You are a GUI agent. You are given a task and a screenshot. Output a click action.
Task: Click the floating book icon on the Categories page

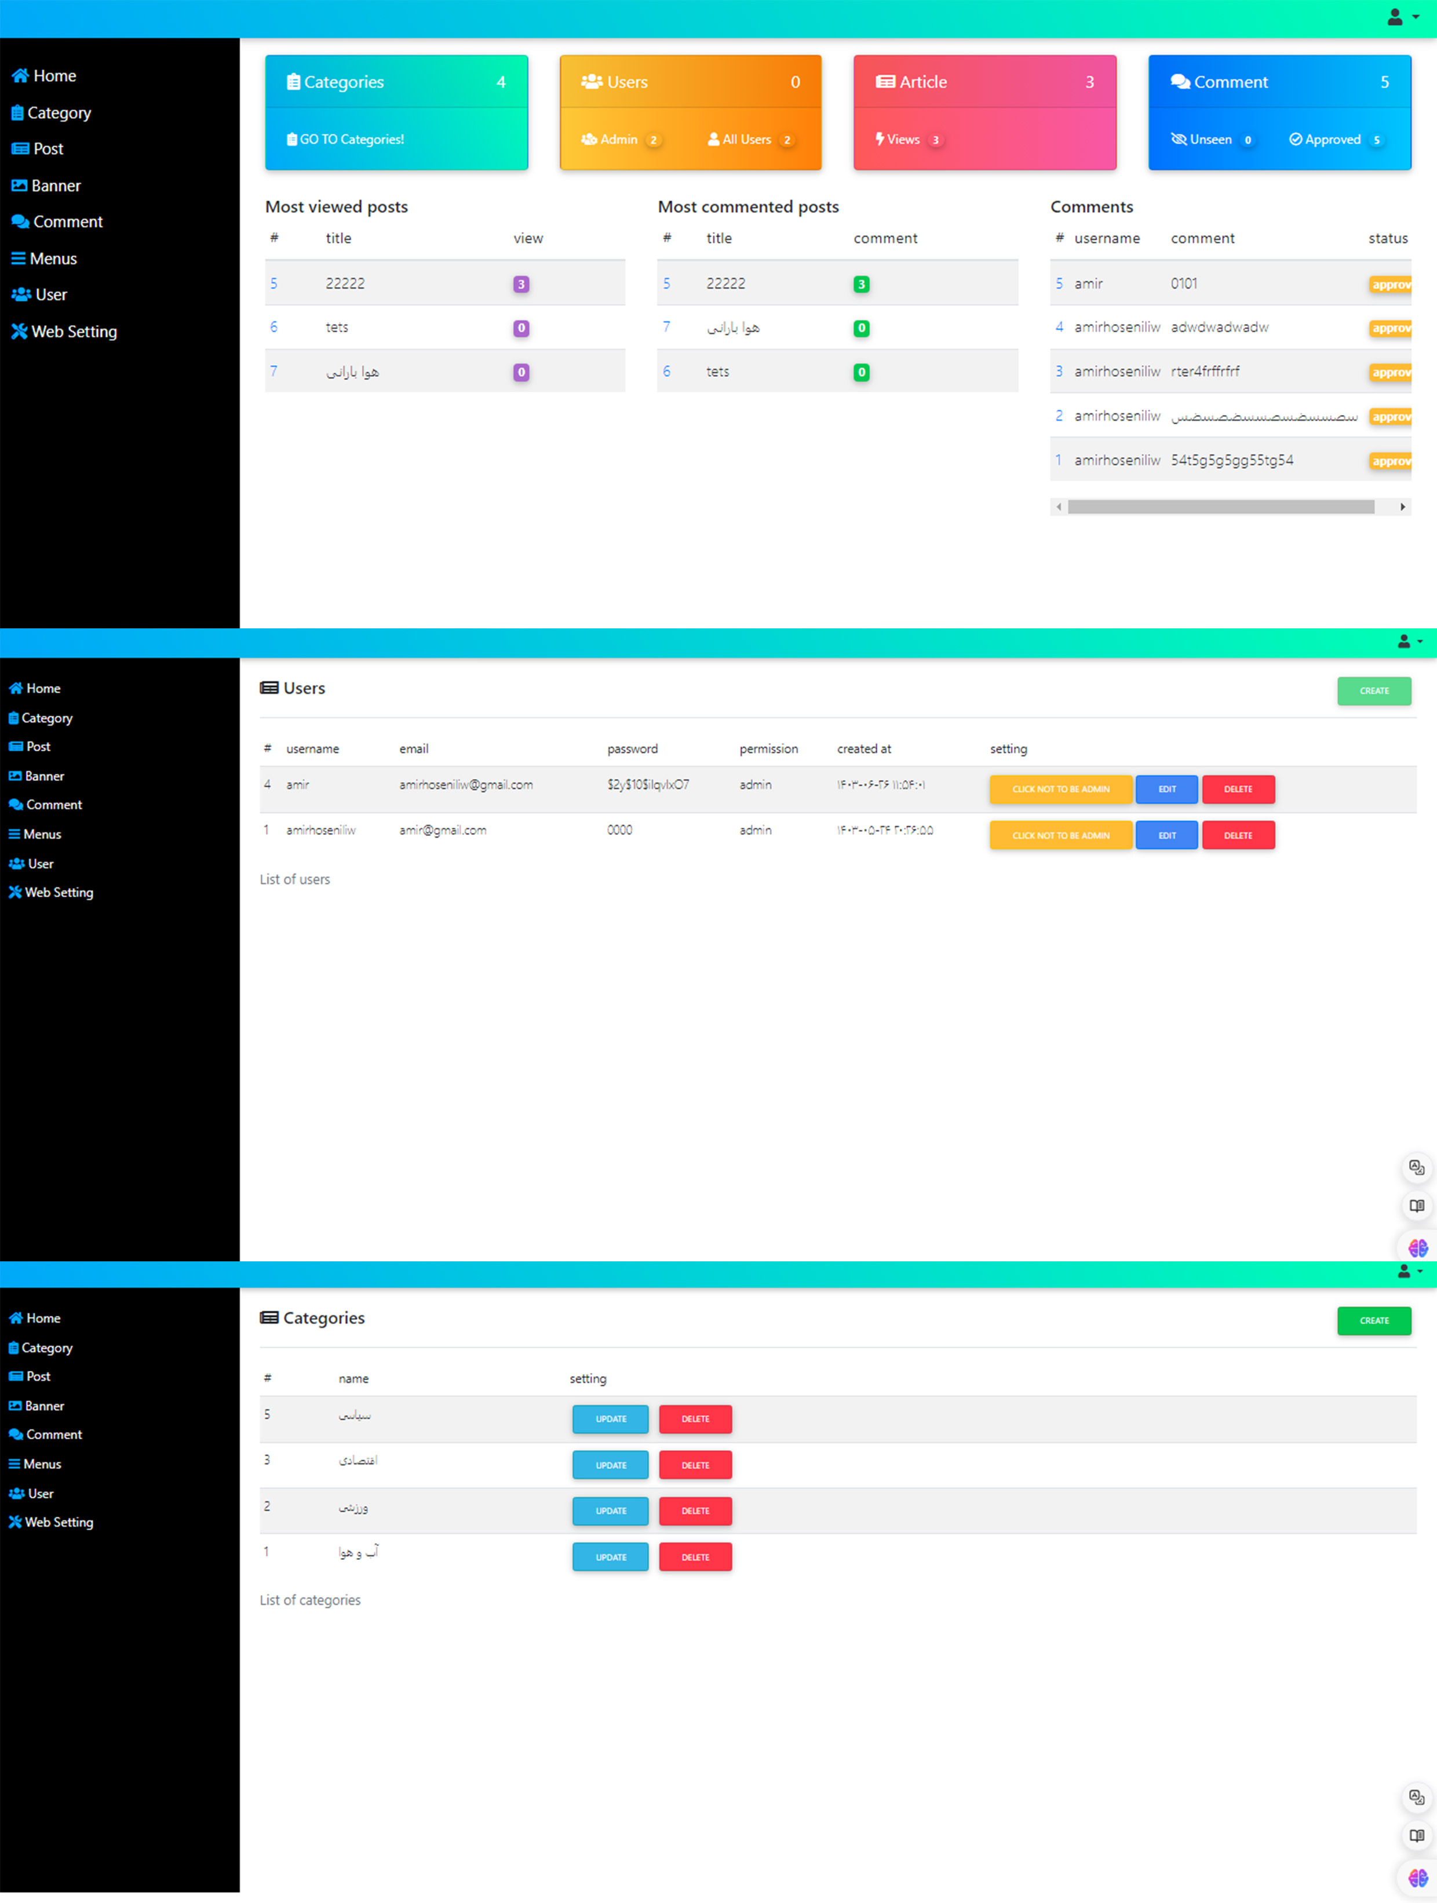(x=1417, y=1836)
